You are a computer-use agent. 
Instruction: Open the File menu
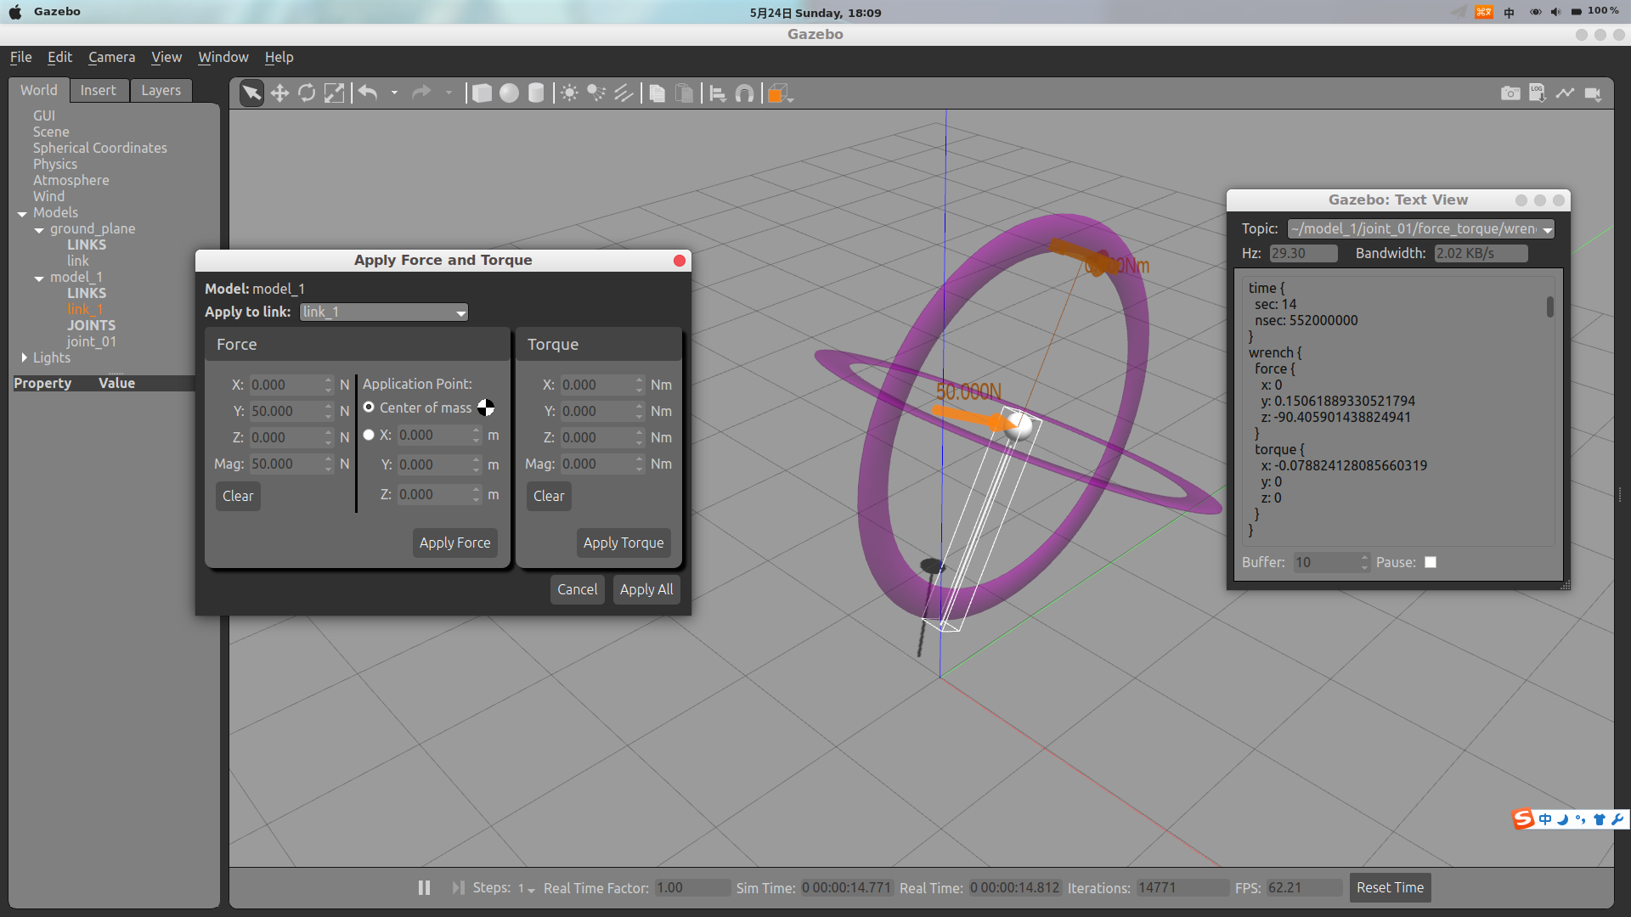pos(20,57)
